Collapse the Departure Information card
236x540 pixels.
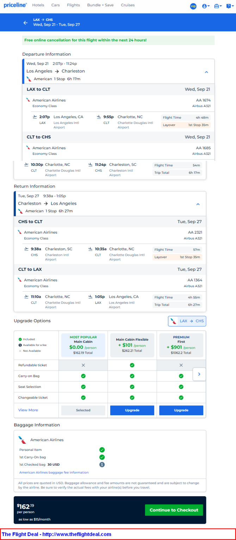[x=206, y=72]
